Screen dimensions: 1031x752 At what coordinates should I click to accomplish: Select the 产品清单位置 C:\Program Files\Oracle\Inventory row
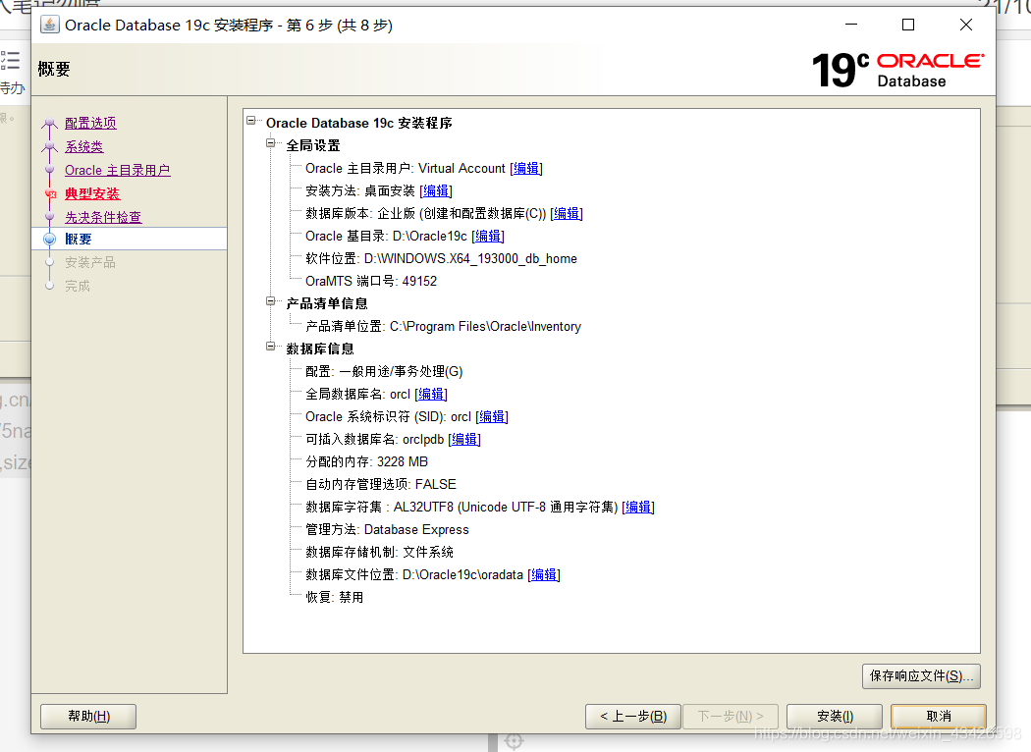click(443, 327)
